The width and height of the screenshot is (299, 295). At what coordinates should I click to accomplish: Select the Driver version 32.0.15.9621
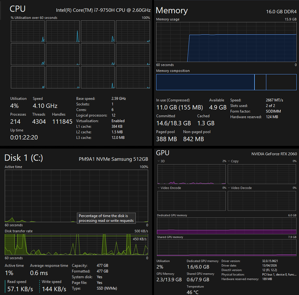270,261
